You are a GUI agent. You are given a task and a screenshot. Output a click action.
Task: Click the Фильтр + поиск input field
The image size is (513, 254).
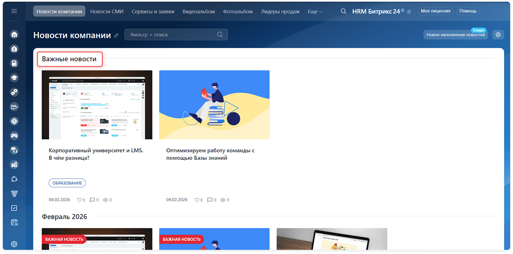(171, 35)
